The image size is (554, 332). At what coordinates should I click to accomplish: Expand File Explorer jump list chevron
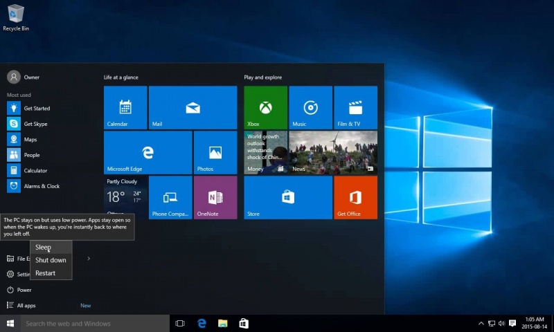click(89, 259)
